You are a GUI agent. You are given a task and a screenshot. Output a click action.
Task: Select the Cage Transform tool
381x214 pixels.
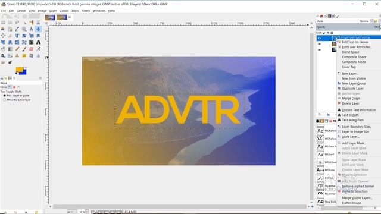point(24,42)
